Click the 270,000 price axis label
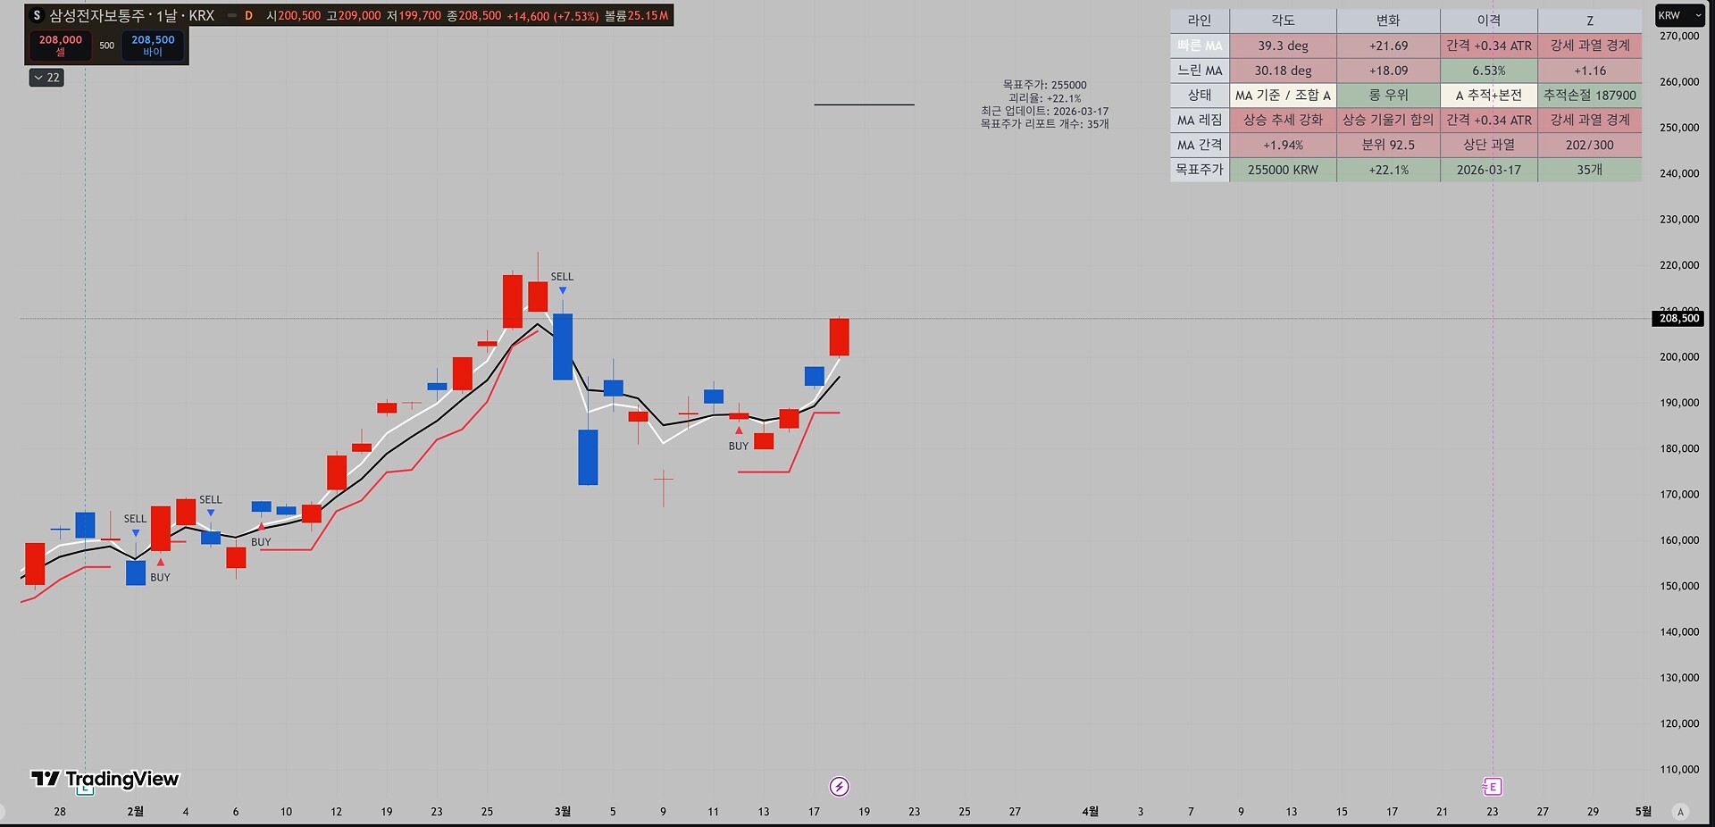 [1679, 37]
